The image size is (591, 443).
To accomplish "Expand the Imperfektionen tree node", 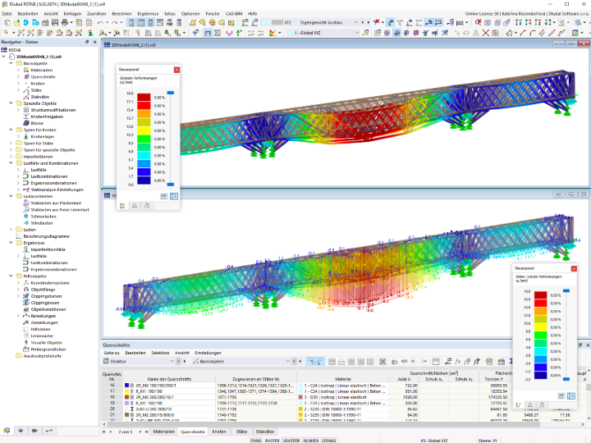I will tap(11, 157).
